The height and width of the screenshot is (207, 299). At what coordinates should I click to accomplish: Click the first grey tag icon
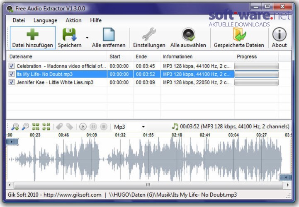(x=59, y=127)
